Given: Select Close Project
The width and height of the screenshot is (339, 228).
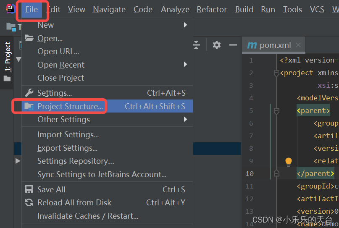Looking at the screenshot, I should (107, 78).
